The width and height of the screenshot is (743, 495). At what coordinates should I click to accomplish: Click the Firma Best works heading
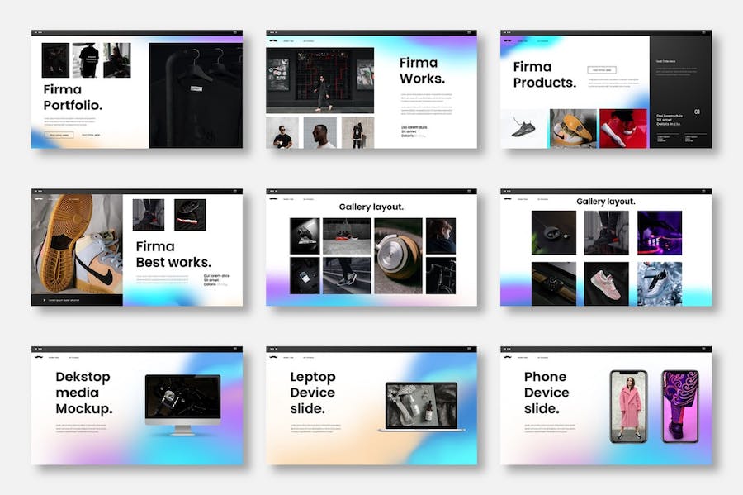(x=173, y=255)
